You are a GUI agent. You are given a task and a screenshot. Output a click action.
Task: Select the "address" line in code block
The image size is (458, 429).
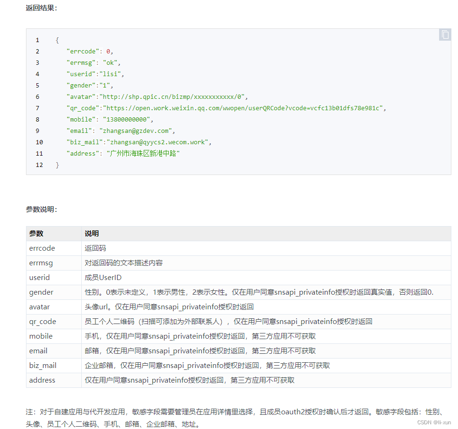point(123,154)
